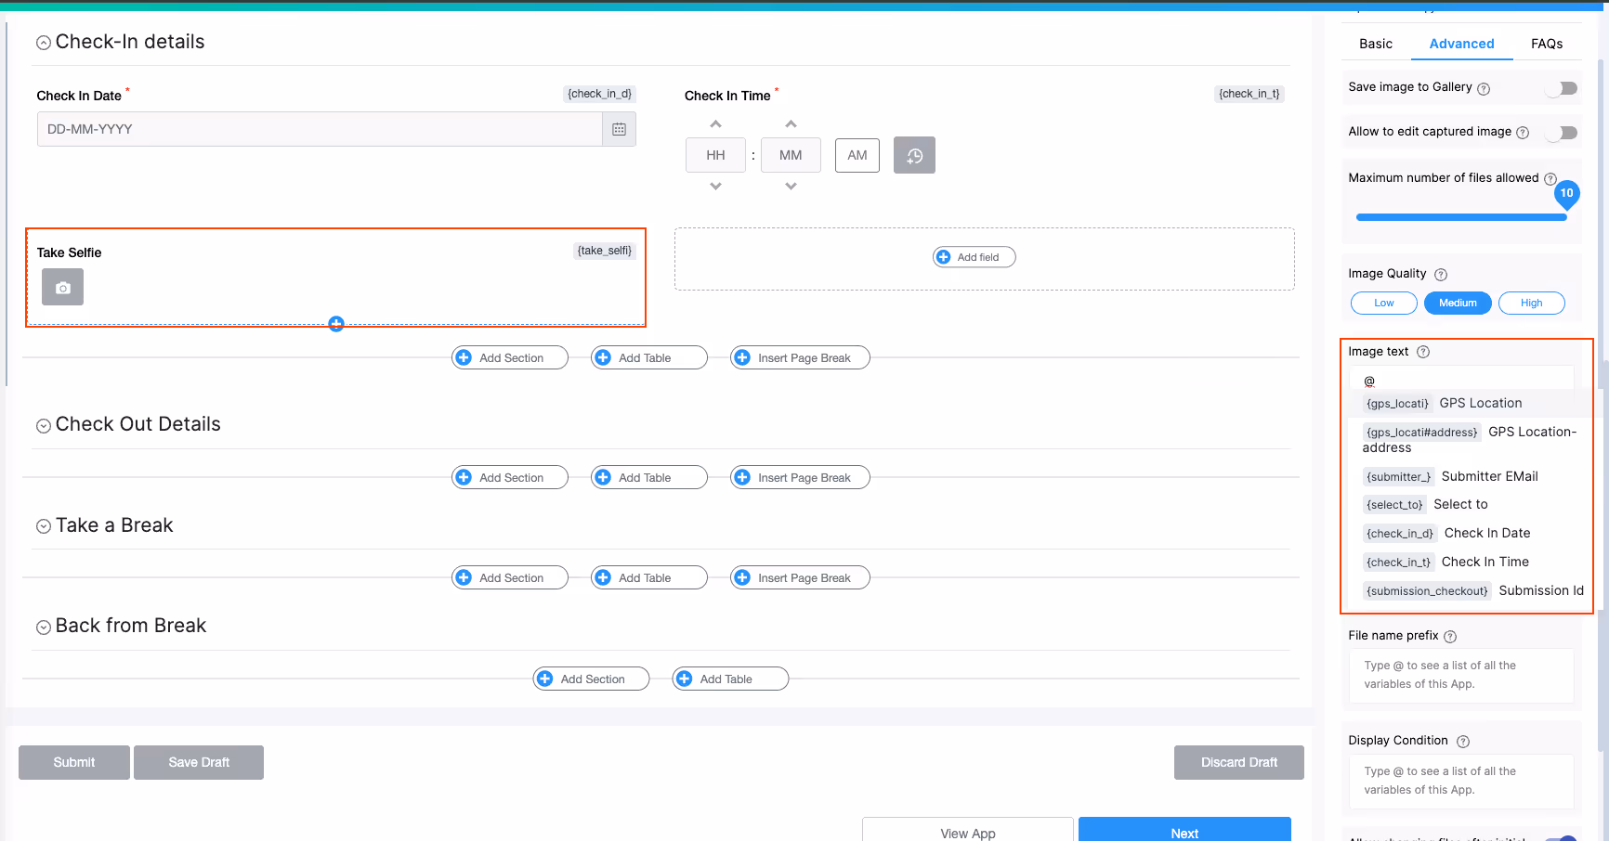Toggle AM on the Check In Time field
The height and width of the screenshot is (841, 1609).
click(x=857, y=155)
